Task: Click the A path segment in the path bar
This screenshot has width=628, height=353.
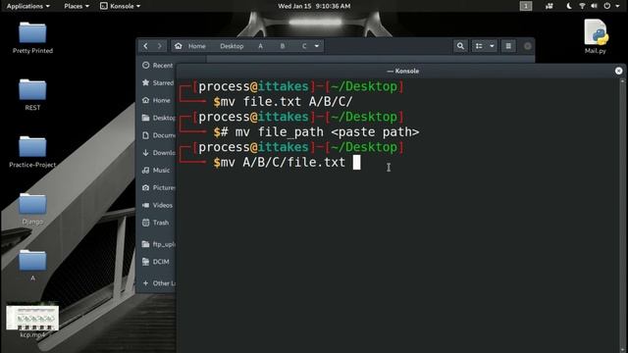Action: pyautogui.click(x=260, y=46)
